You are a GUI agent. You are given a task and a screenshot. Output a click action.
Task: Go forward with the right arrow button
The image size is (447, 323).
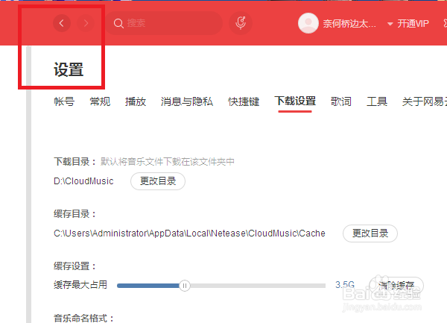tap(86, 23)
